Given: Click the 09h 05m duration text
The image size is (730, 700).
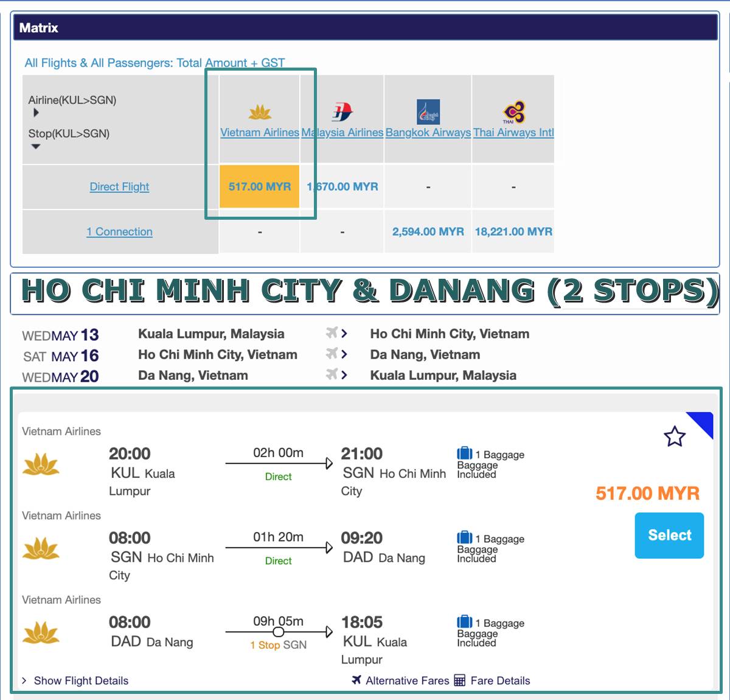Looking at the screenshot, I should pyautogui.click(x=278, y=621).
